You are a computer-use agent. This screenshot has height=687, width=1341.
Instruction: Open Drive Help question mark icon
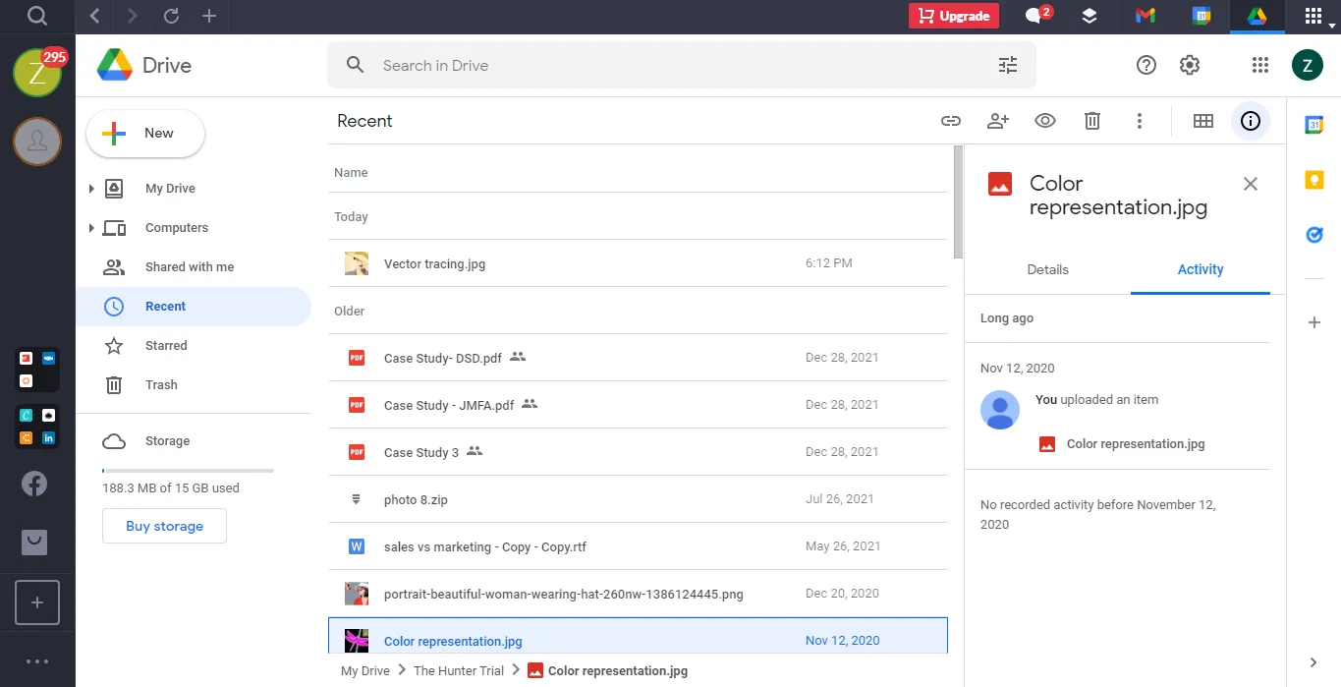point(1145,65)
